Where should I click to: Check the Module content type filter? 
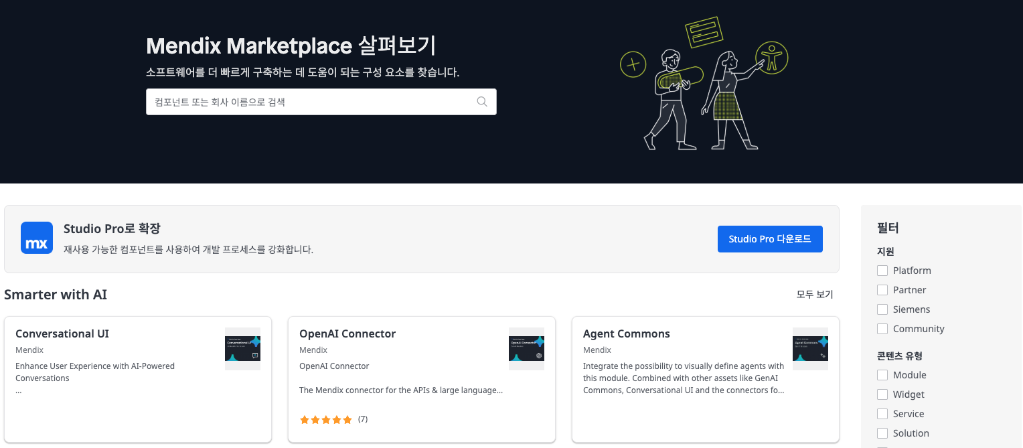882,375
